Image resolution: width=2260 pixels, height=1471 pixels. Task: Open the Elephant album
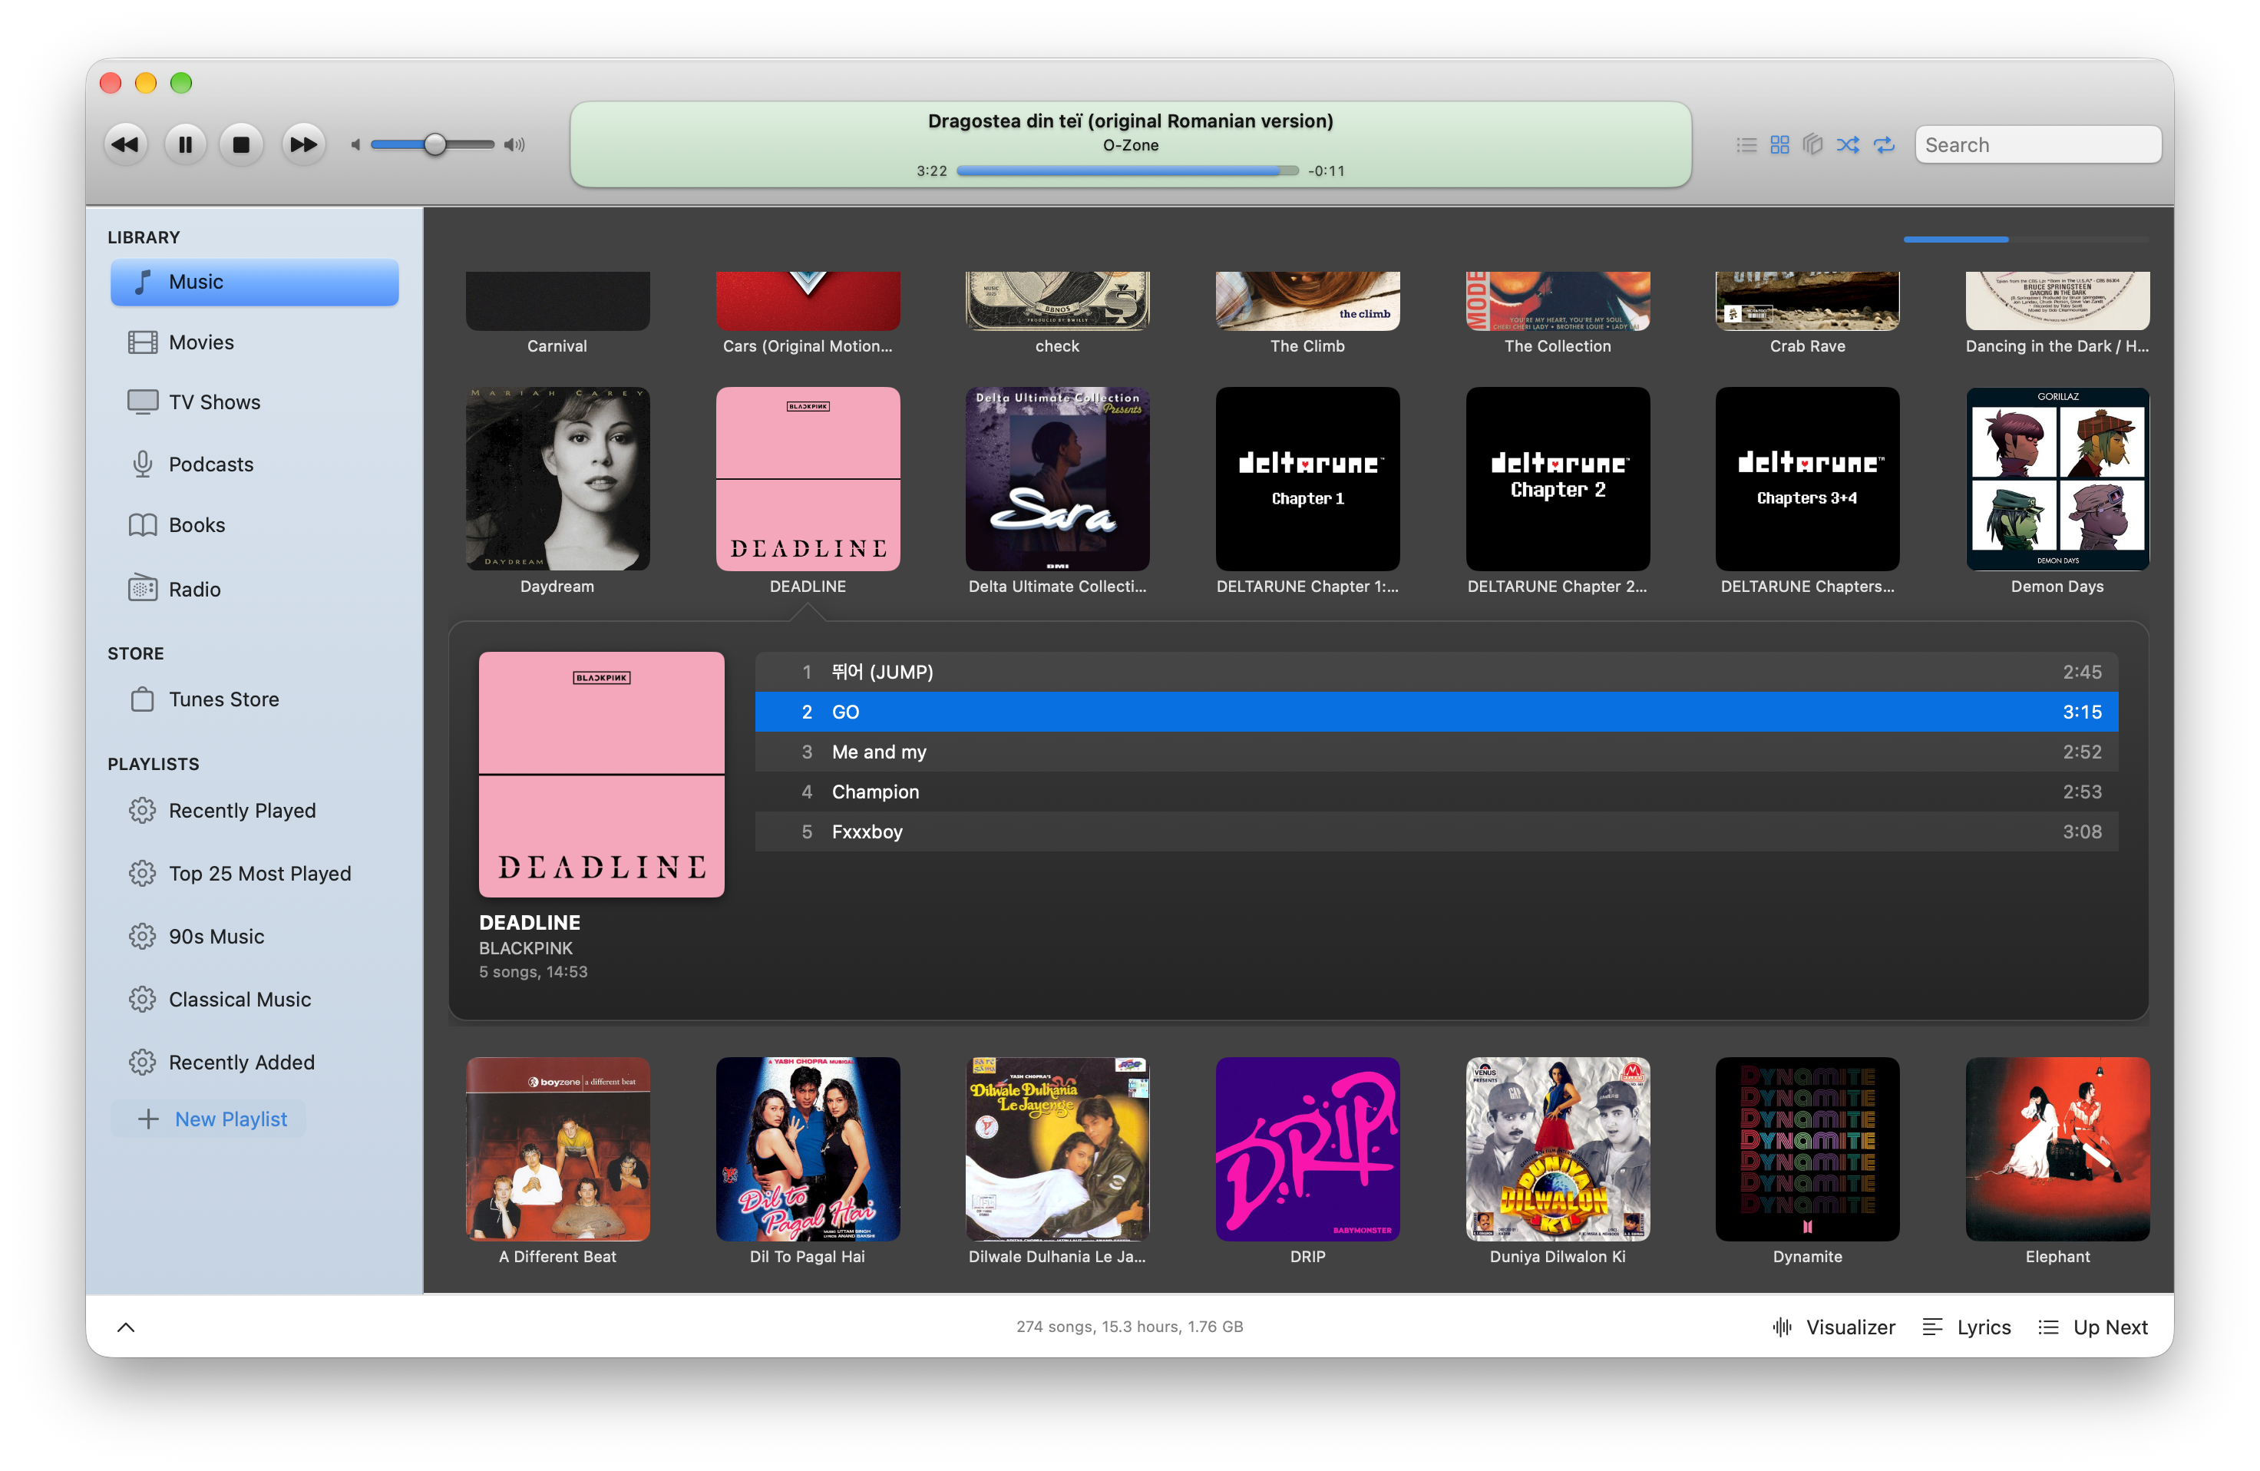[2057, 1149]
